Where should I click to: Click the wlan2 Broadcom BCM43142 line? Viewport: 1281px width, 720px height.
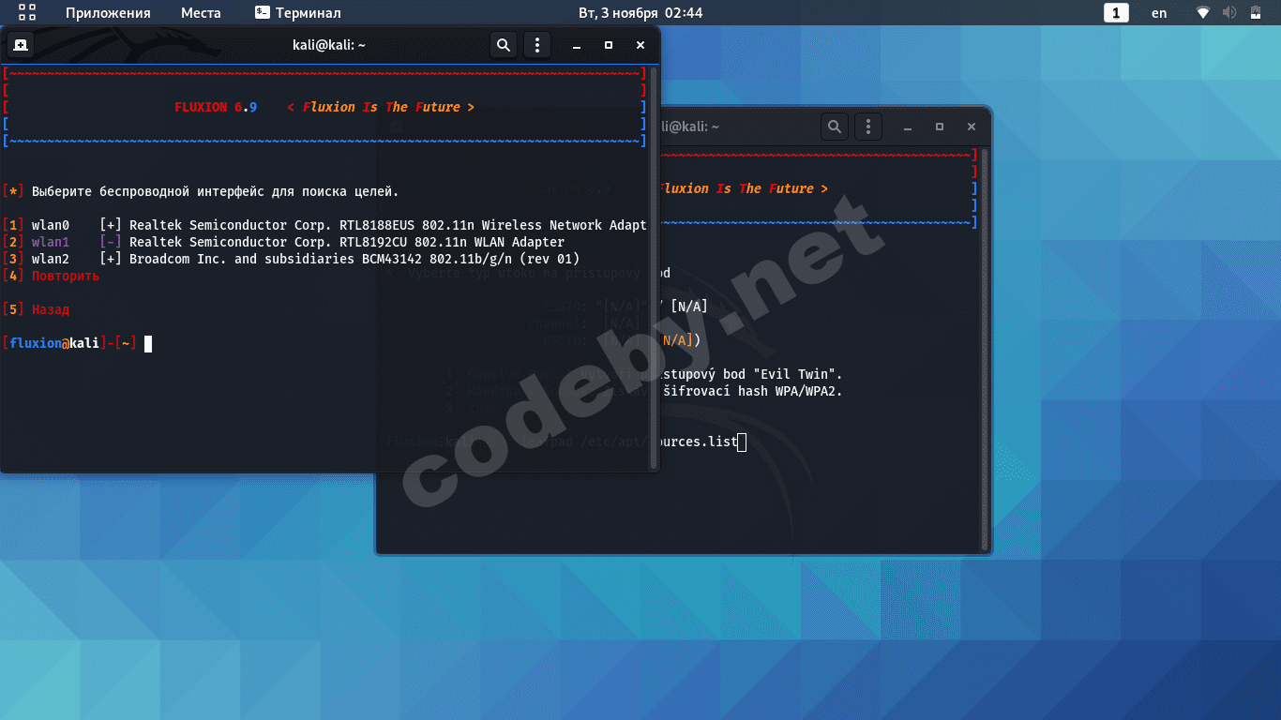click(x=292, y=259)
